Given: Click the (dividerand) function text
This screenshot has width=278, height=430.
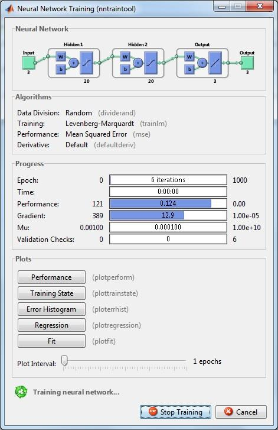Looking at the screenshot, I should click(x=117, y=113).
